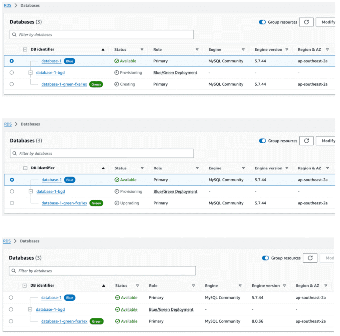Select the radio button for the Upgrading green database
This screenshot has width=340, height=336.
12,203
